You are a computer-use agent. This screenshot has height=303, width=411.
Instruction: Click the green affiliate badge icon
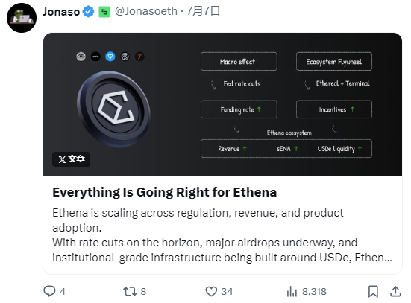(104, 12)
